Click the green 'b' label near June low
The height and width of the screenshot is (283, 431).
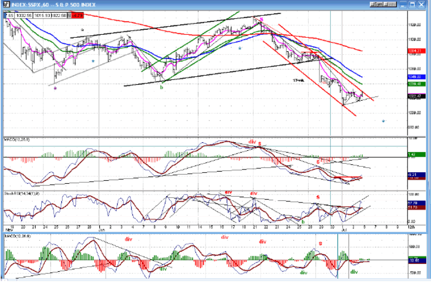[162, 87]
